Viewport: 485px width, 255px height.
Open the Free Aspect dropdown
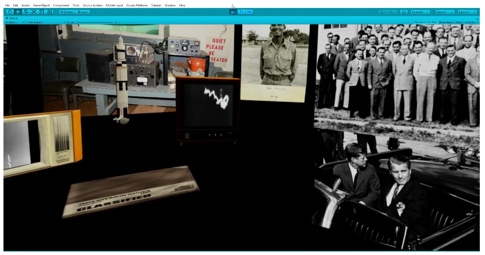coord(45,22)
